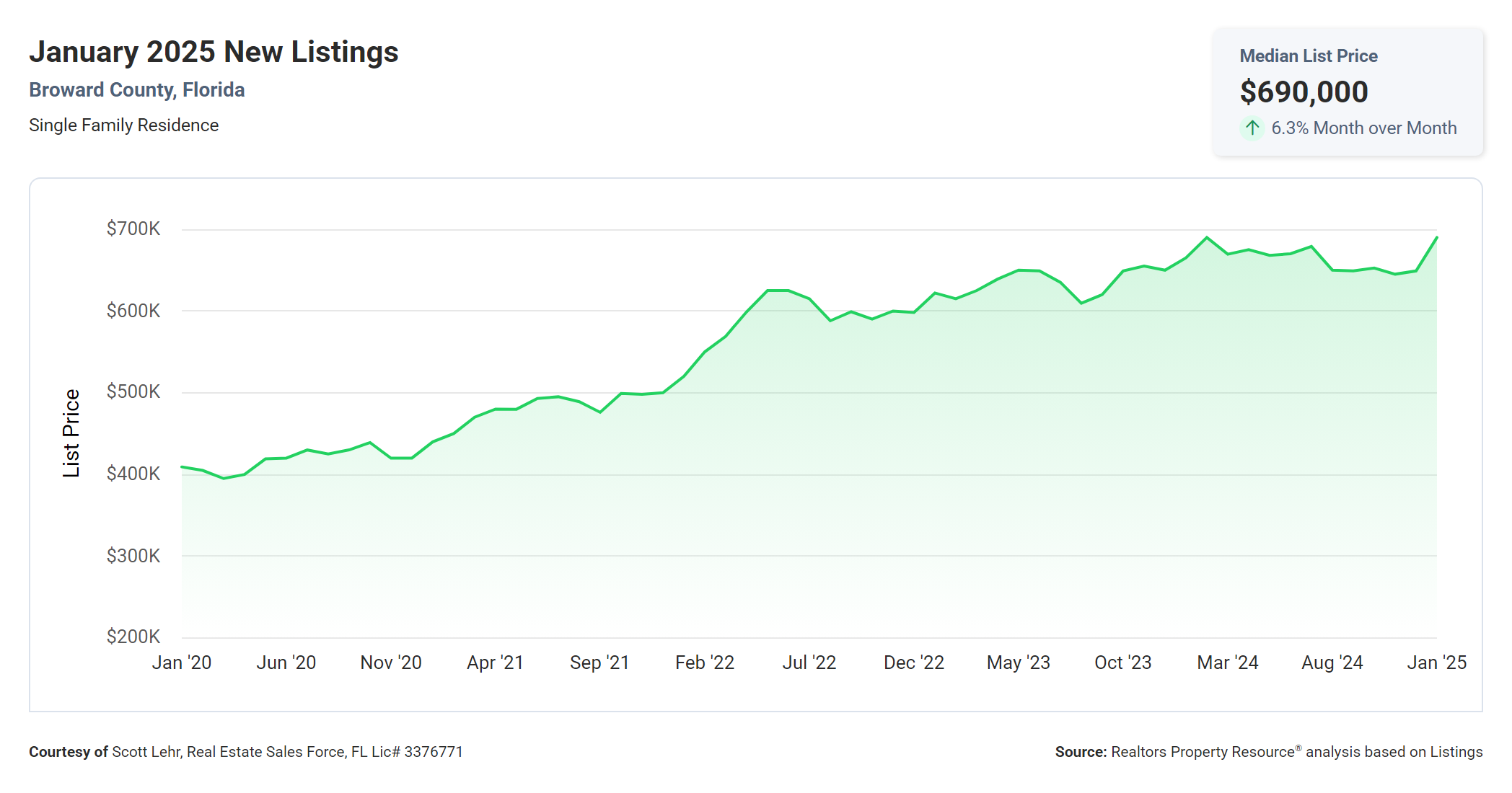This screenshot has height=793, width=1512.
Task: Click the Jan '25 x-axis label
Action: click(x=1436, y=663)
